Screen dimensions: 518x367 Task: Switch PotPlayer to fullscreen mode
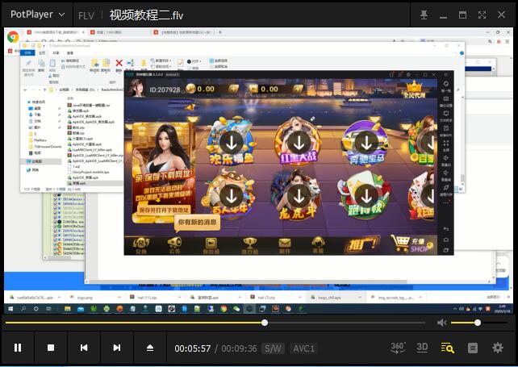[482, 15]
